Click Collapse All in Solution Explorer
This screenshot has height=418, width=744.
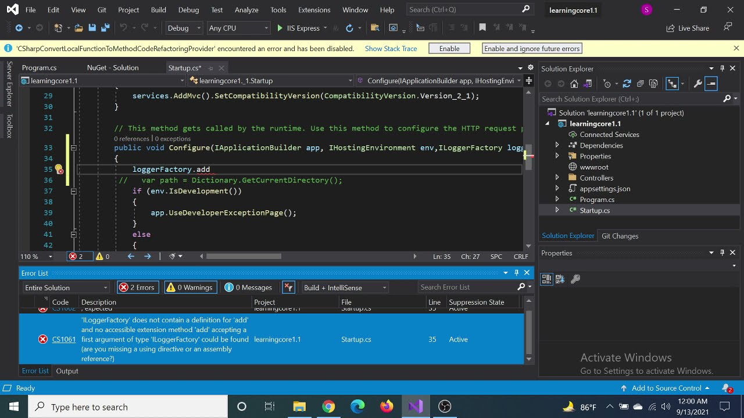(x=640, y=84)
